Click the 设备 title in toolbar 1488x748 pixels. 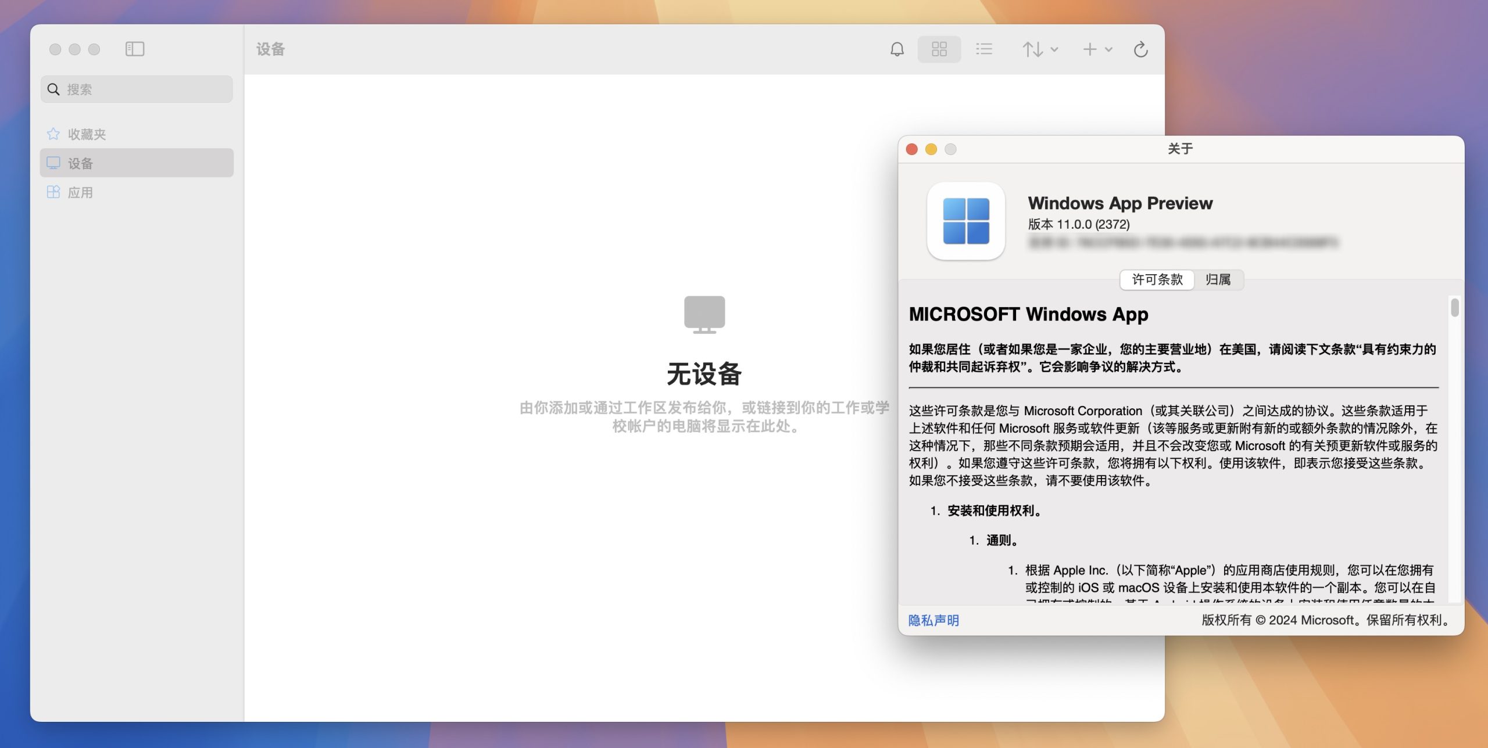[x=271, y=49]
